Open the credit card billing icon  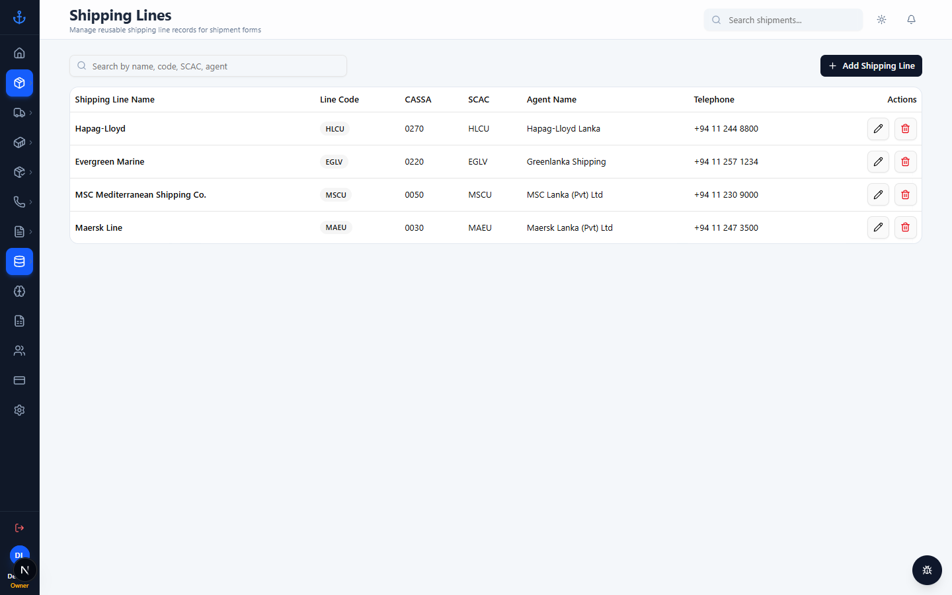tap(19, 380)
